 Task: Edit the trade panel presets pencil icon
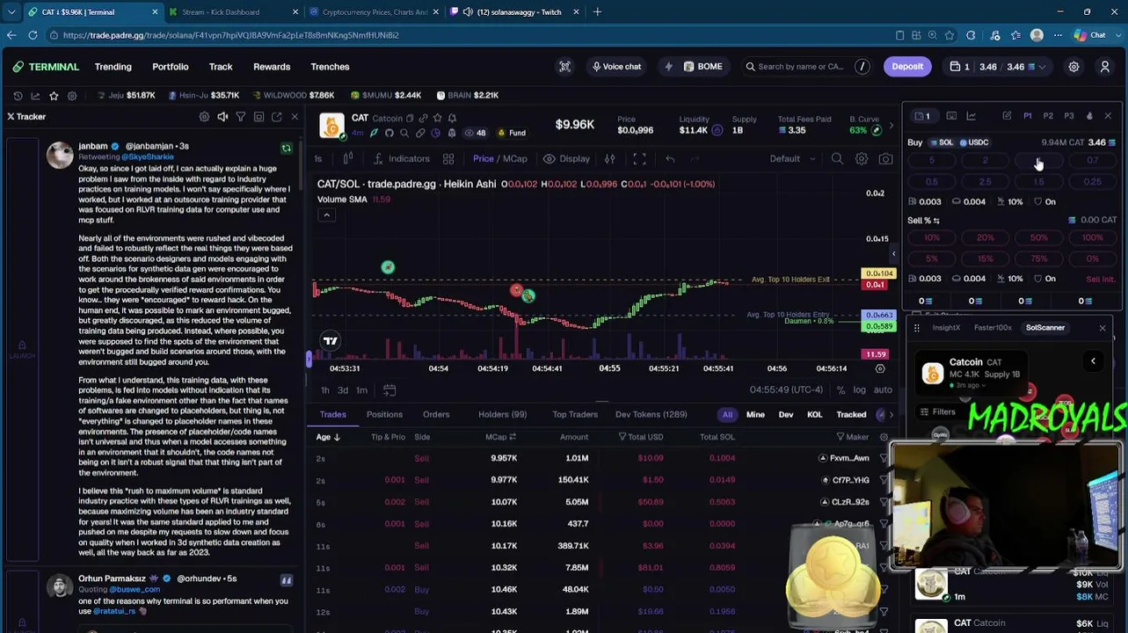click(1007, 116)
